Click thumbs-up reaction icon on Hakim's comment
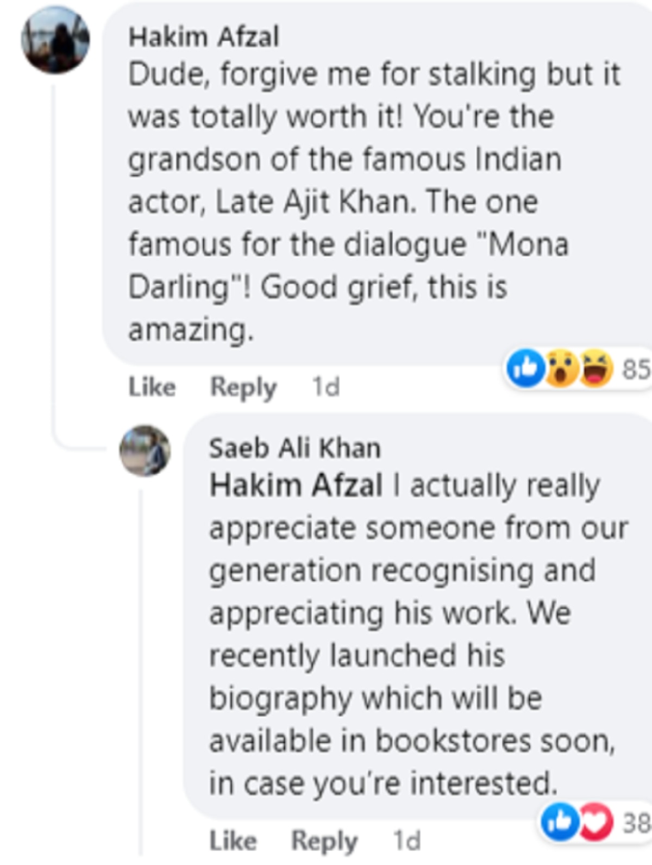The image size is (652, 865). (x=525, y=369)
